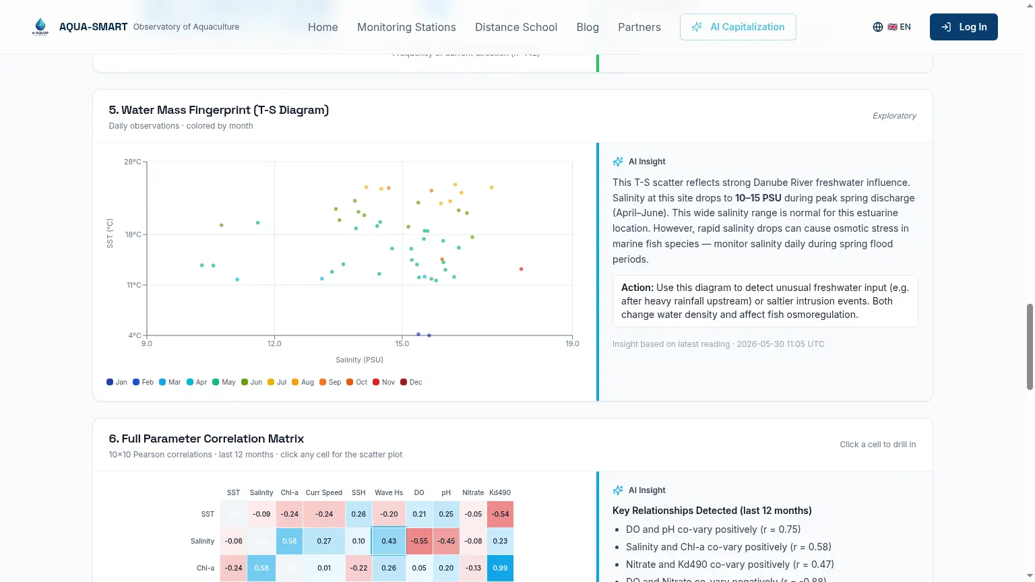The width and height of the screenshot is (1035, 582).
Task: Click the AQUA-SMART water drop logo
Action: 40,27
